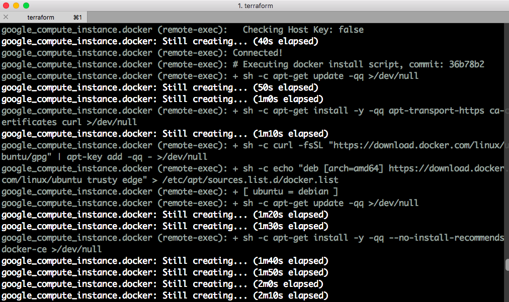Click the 'apt-key add -qq' text
509x302 pixels.
(105, 157)
